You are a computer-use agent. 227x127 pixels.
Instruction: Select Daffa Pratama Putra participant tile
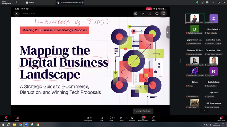tap(195, 29)
